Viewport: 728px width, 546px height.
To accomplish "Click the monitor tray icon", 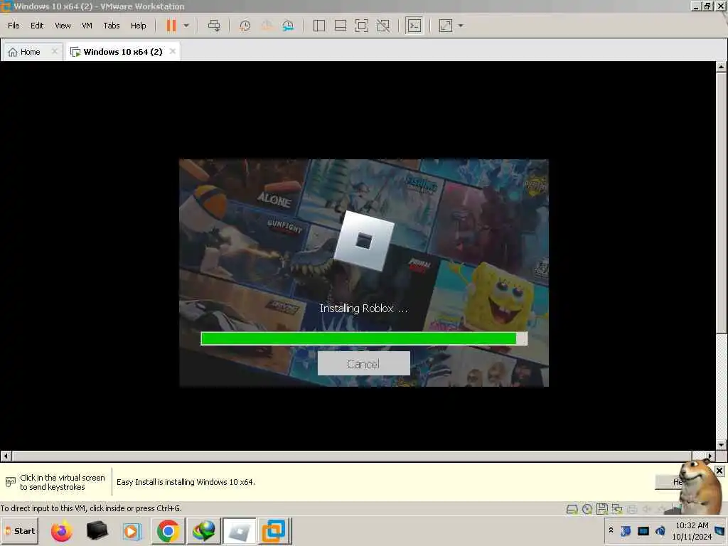I will pos(643,530).
